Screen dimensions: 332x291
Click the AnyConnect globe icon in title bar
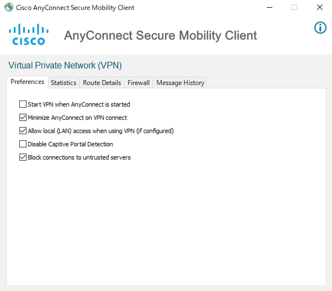[x=9, y=7]
